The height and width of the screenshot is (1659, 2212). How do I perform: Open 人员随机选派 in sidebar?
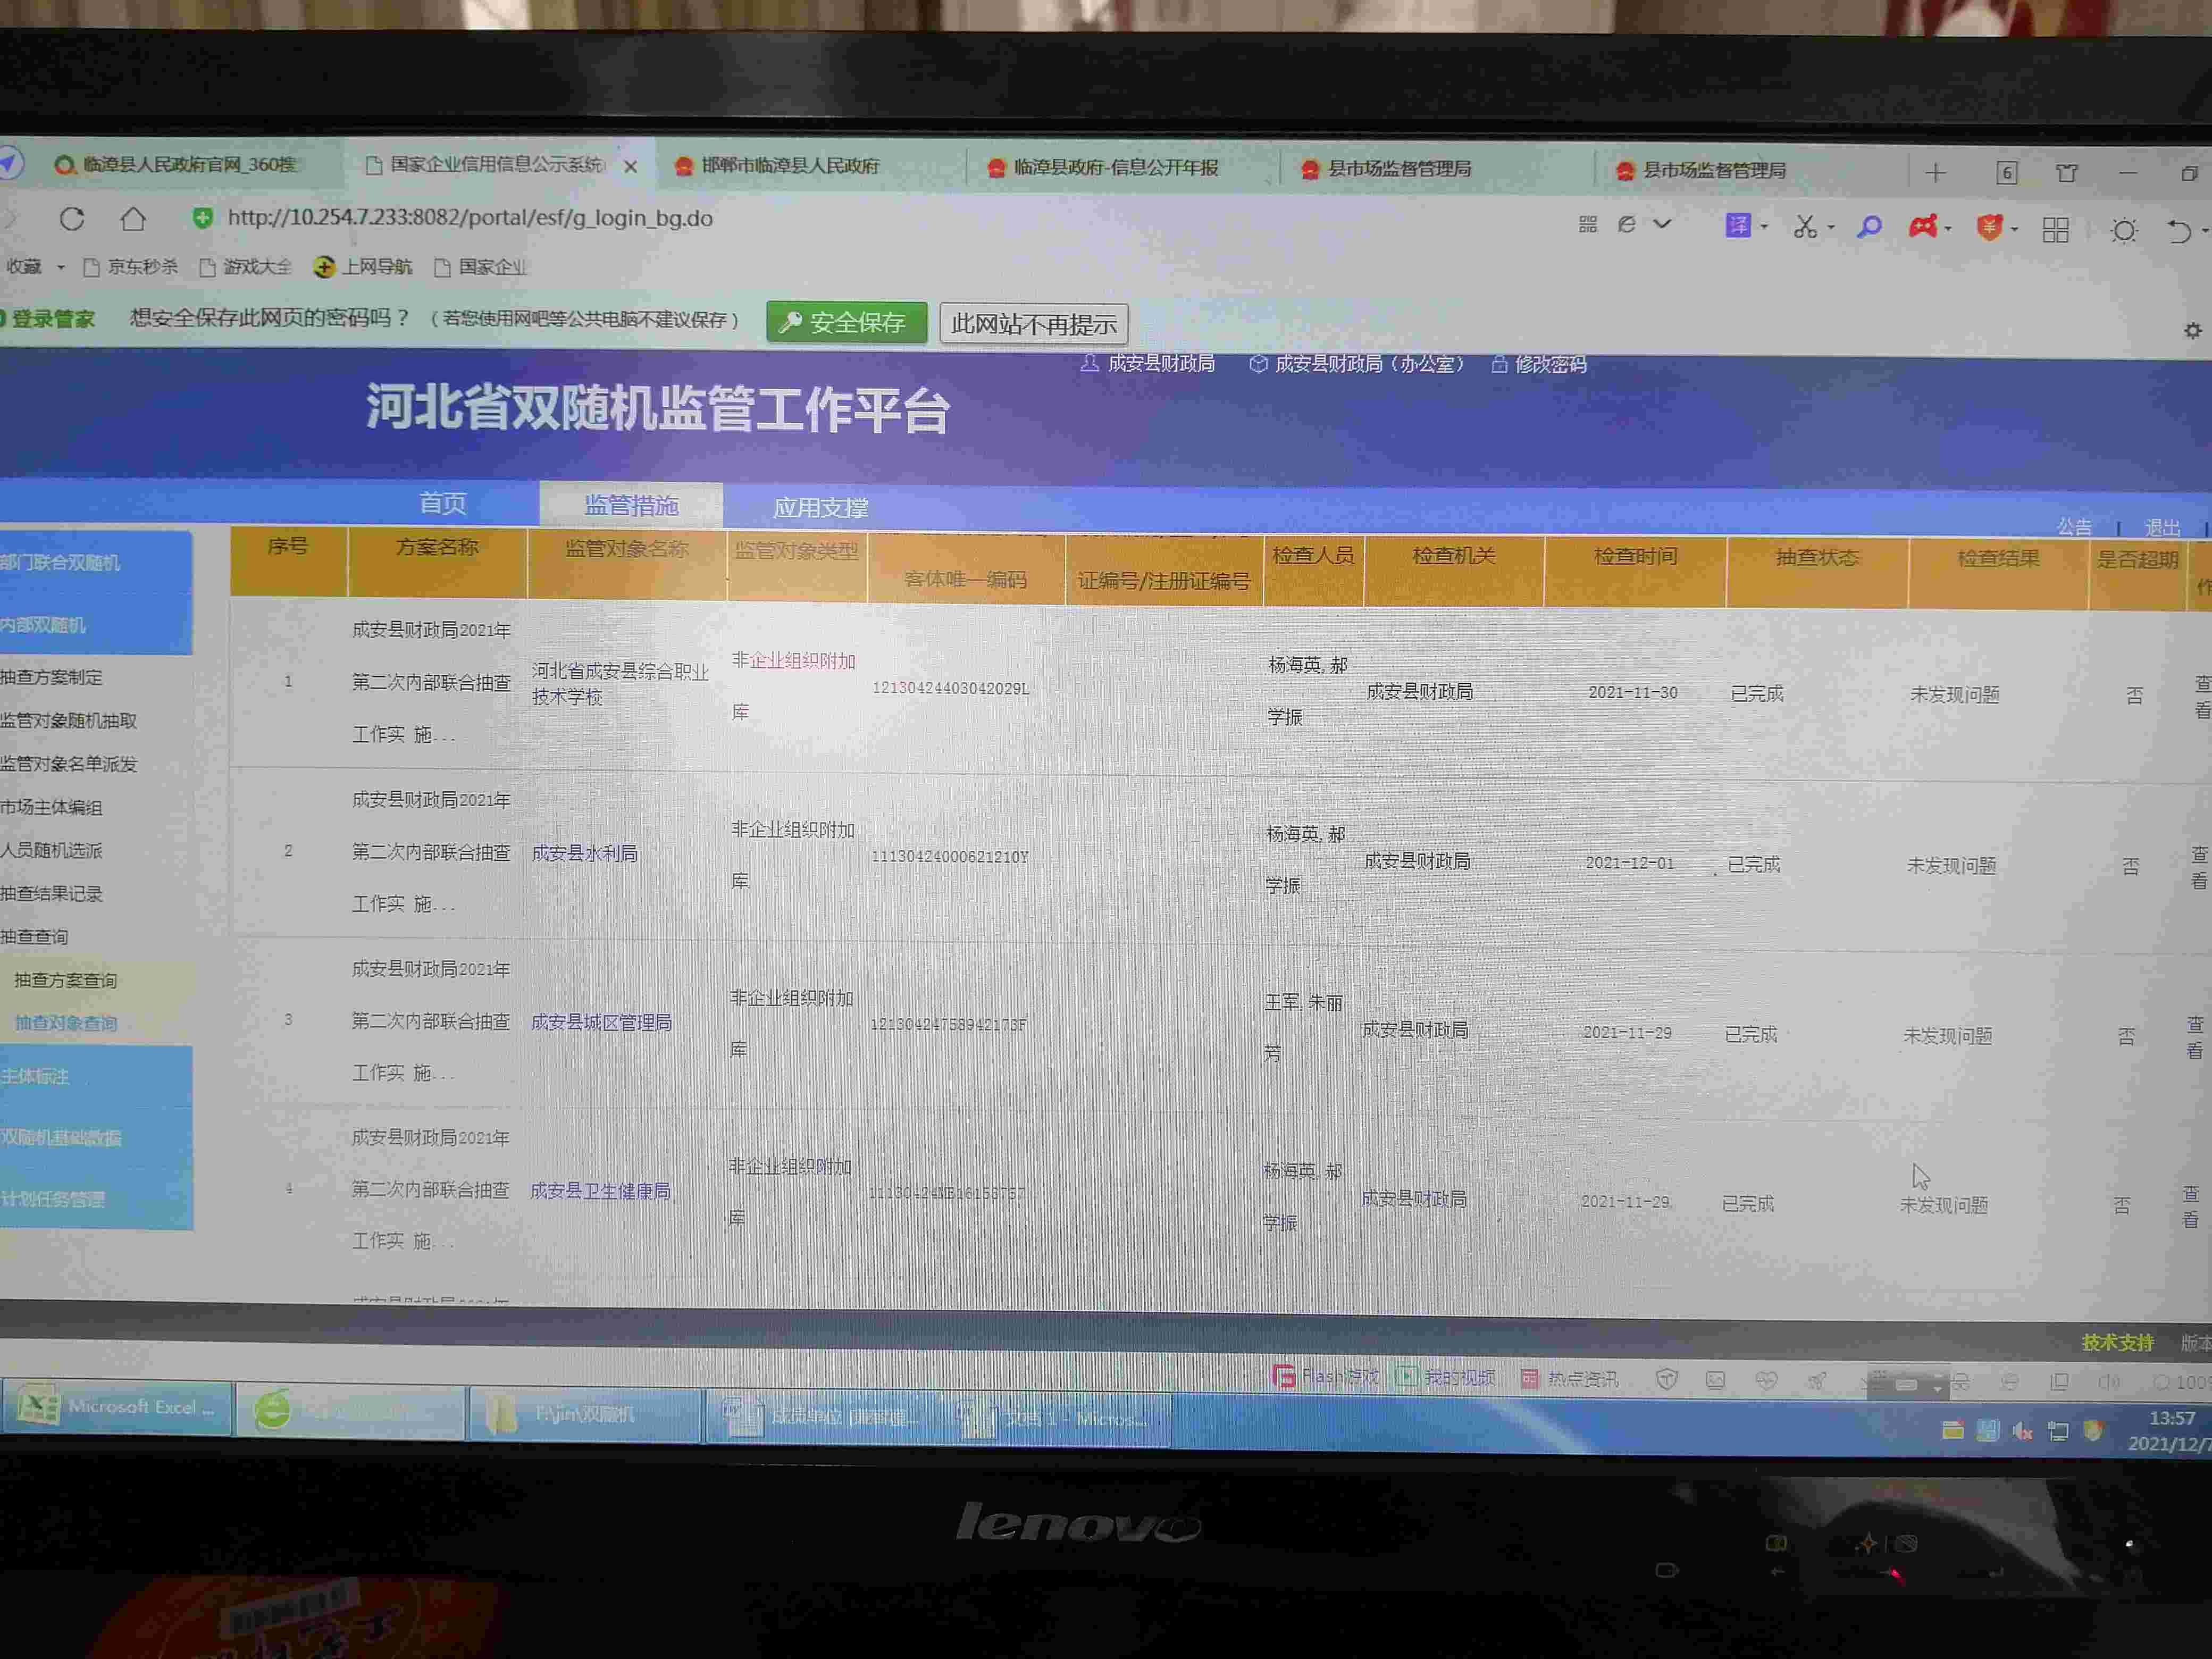(x=52, y=850)
